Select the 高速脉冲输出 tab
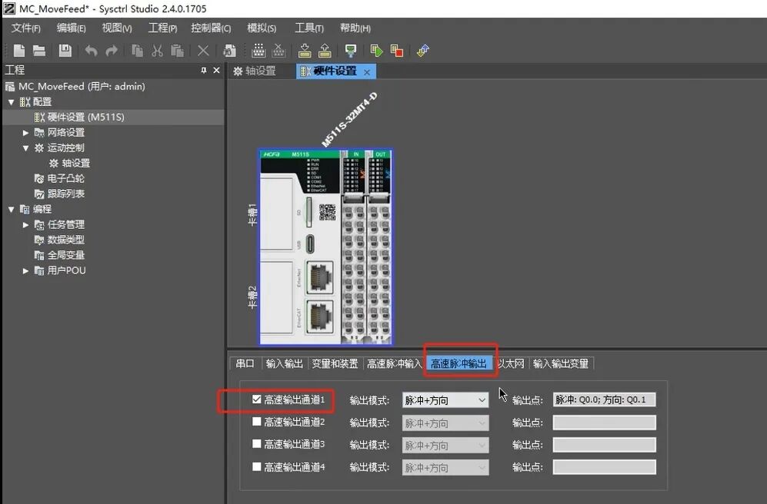This screenshot has height=504, width=767. [459, 363]
